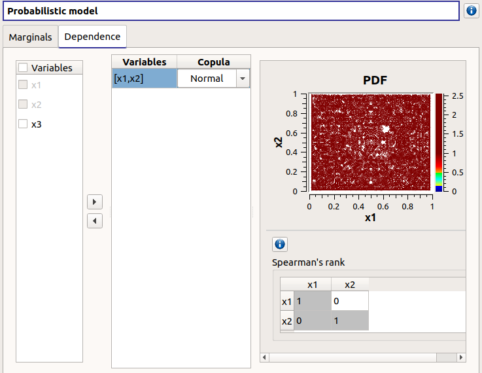The height and width of the screenshot is (373, 482).
Task: Open the Normal copula dropdown
Action: [243, 79]
